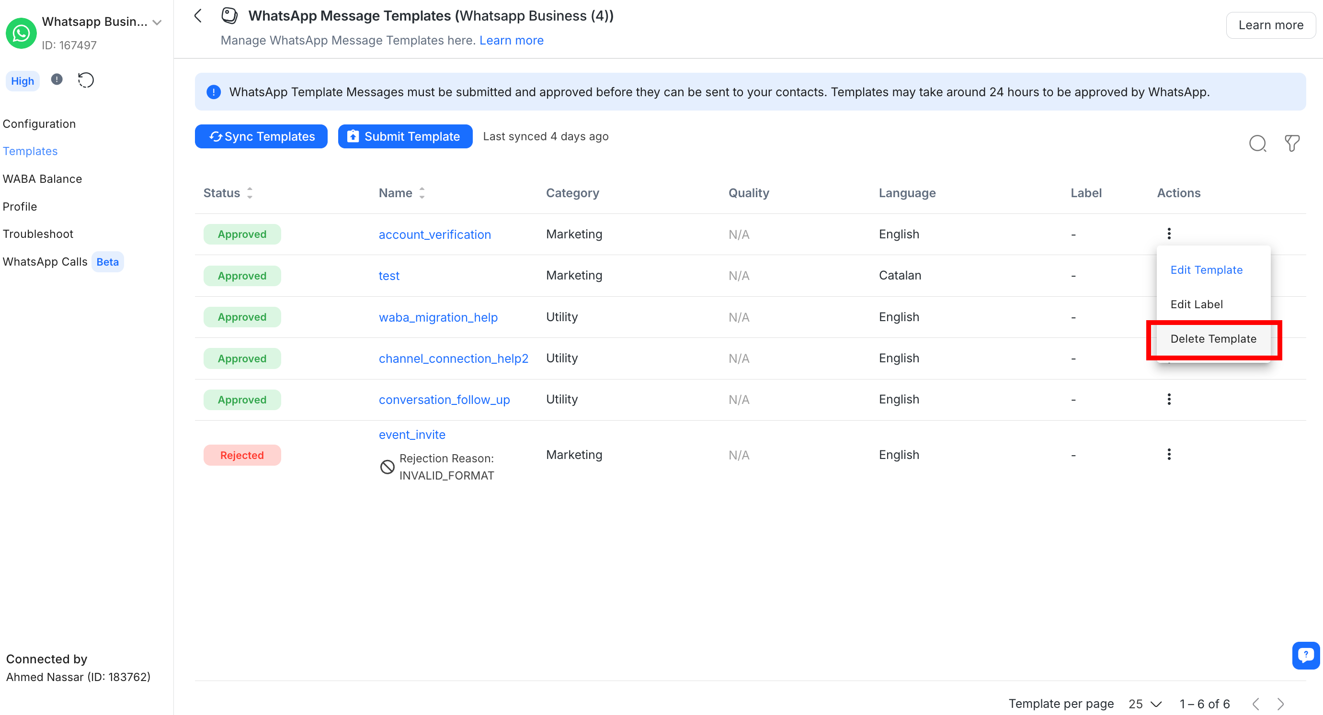Click the Submit Template button
1323x715 pixels.
[x=405, y=136]
